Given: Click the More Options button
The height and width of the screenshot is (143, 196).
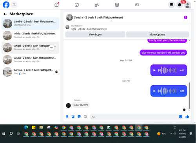Looking at the screenshot, I should point(158,34).
